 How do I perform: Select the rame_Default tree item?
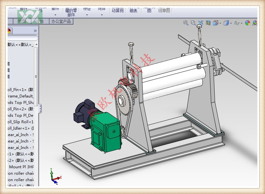pos(20,96)
